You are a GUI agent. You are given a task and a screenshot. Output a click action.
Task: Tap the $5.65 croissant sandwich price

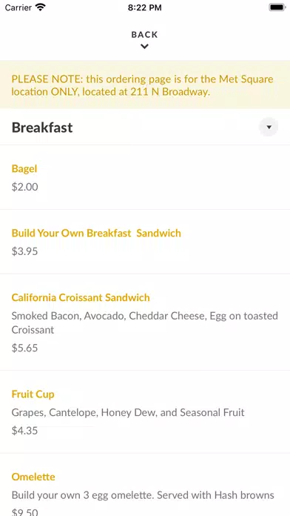[25, 348]
